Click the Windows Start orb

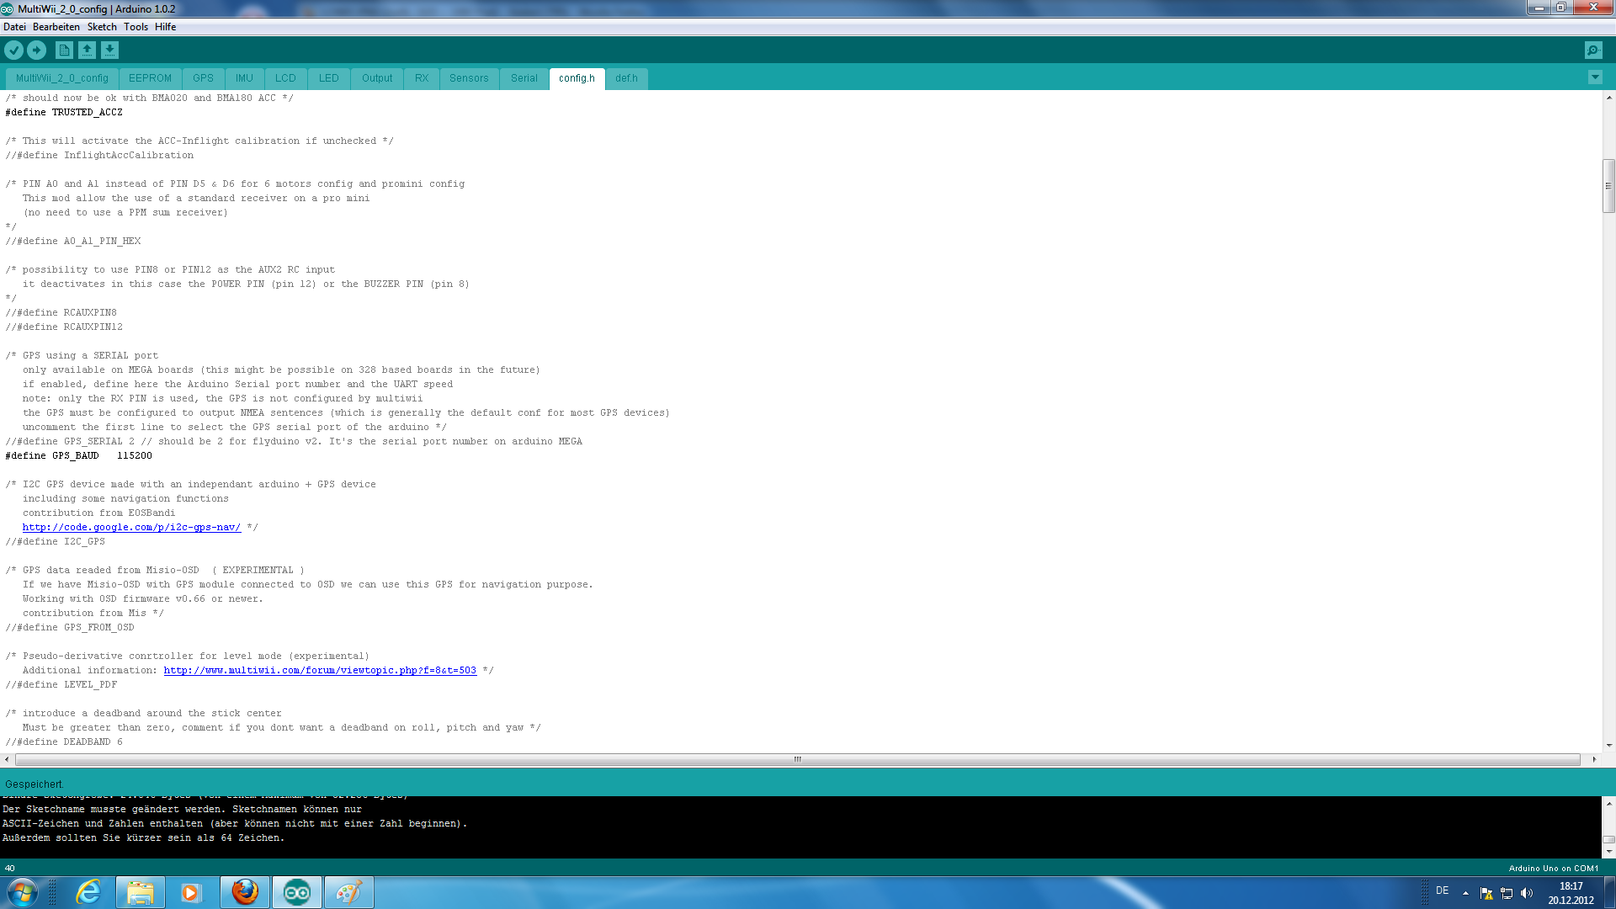click(23, 892)
